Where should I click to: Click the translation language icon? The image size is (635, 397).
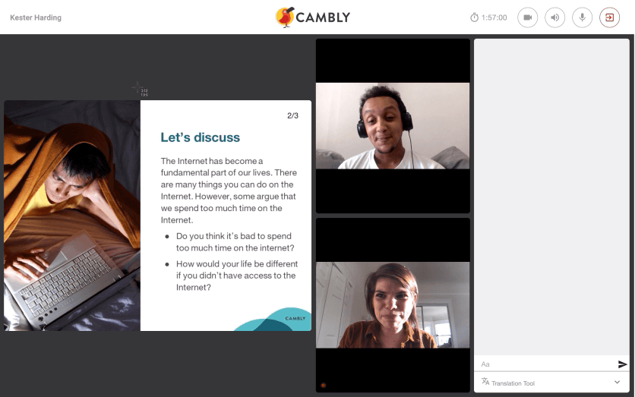point(485,381)
